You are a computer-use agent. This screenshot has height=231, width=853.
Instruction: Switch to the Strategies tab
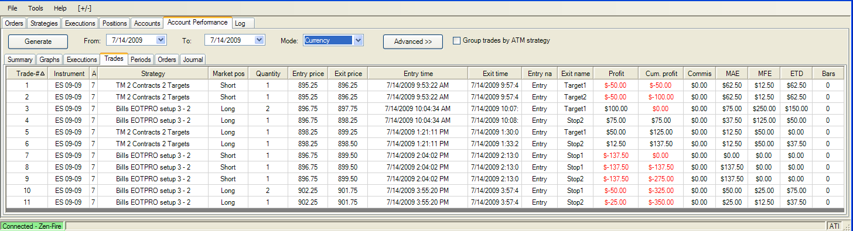click(x=44, y=23)
